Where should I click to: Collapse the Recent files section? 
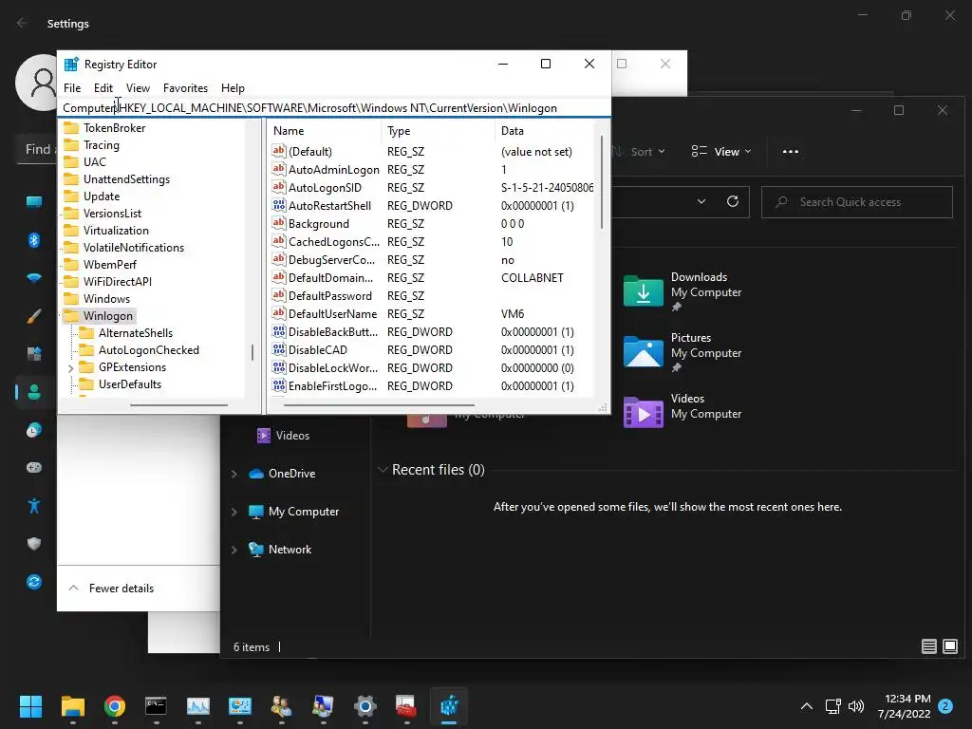coord(383,469)
